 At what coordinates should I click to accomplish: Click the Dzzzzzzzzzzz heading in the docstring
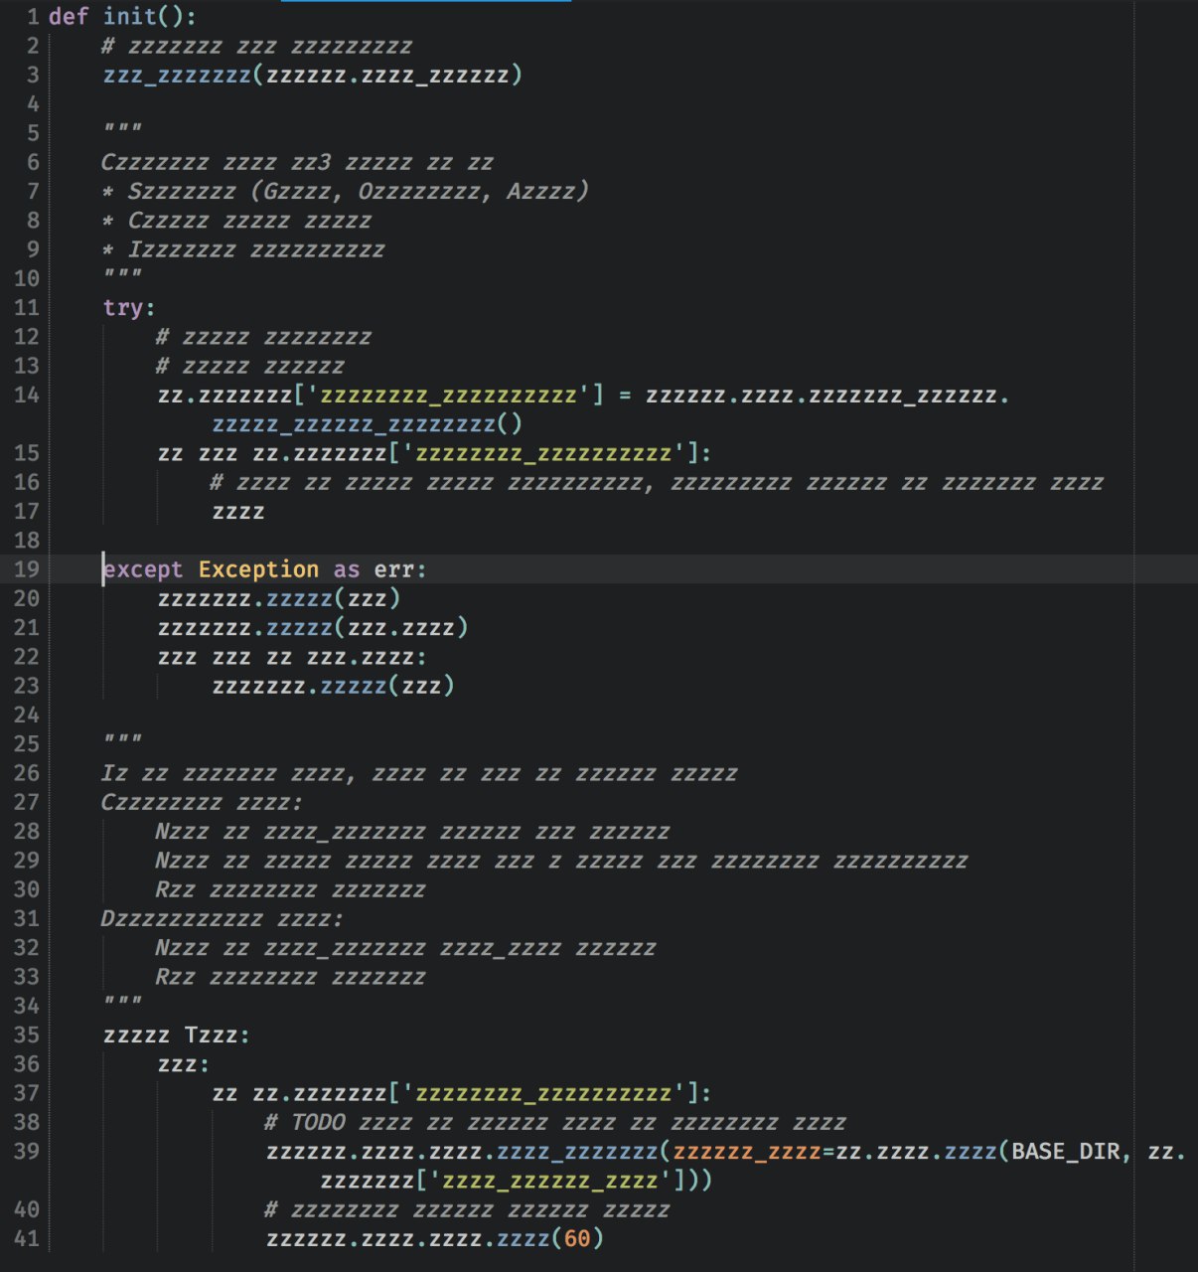click(x=182, y=919)
